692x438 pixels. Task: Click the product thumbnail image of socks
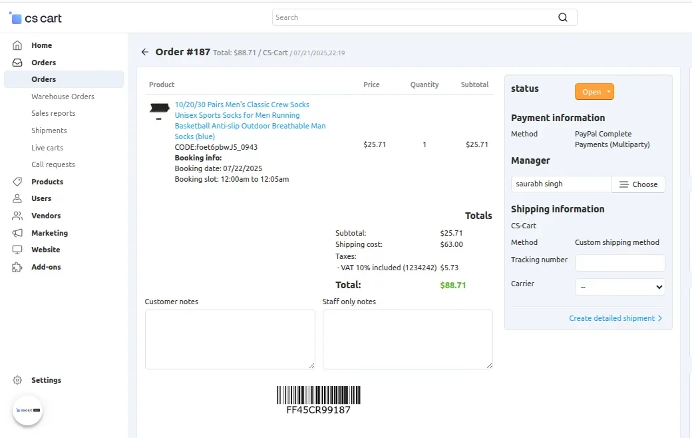point(160,109)
